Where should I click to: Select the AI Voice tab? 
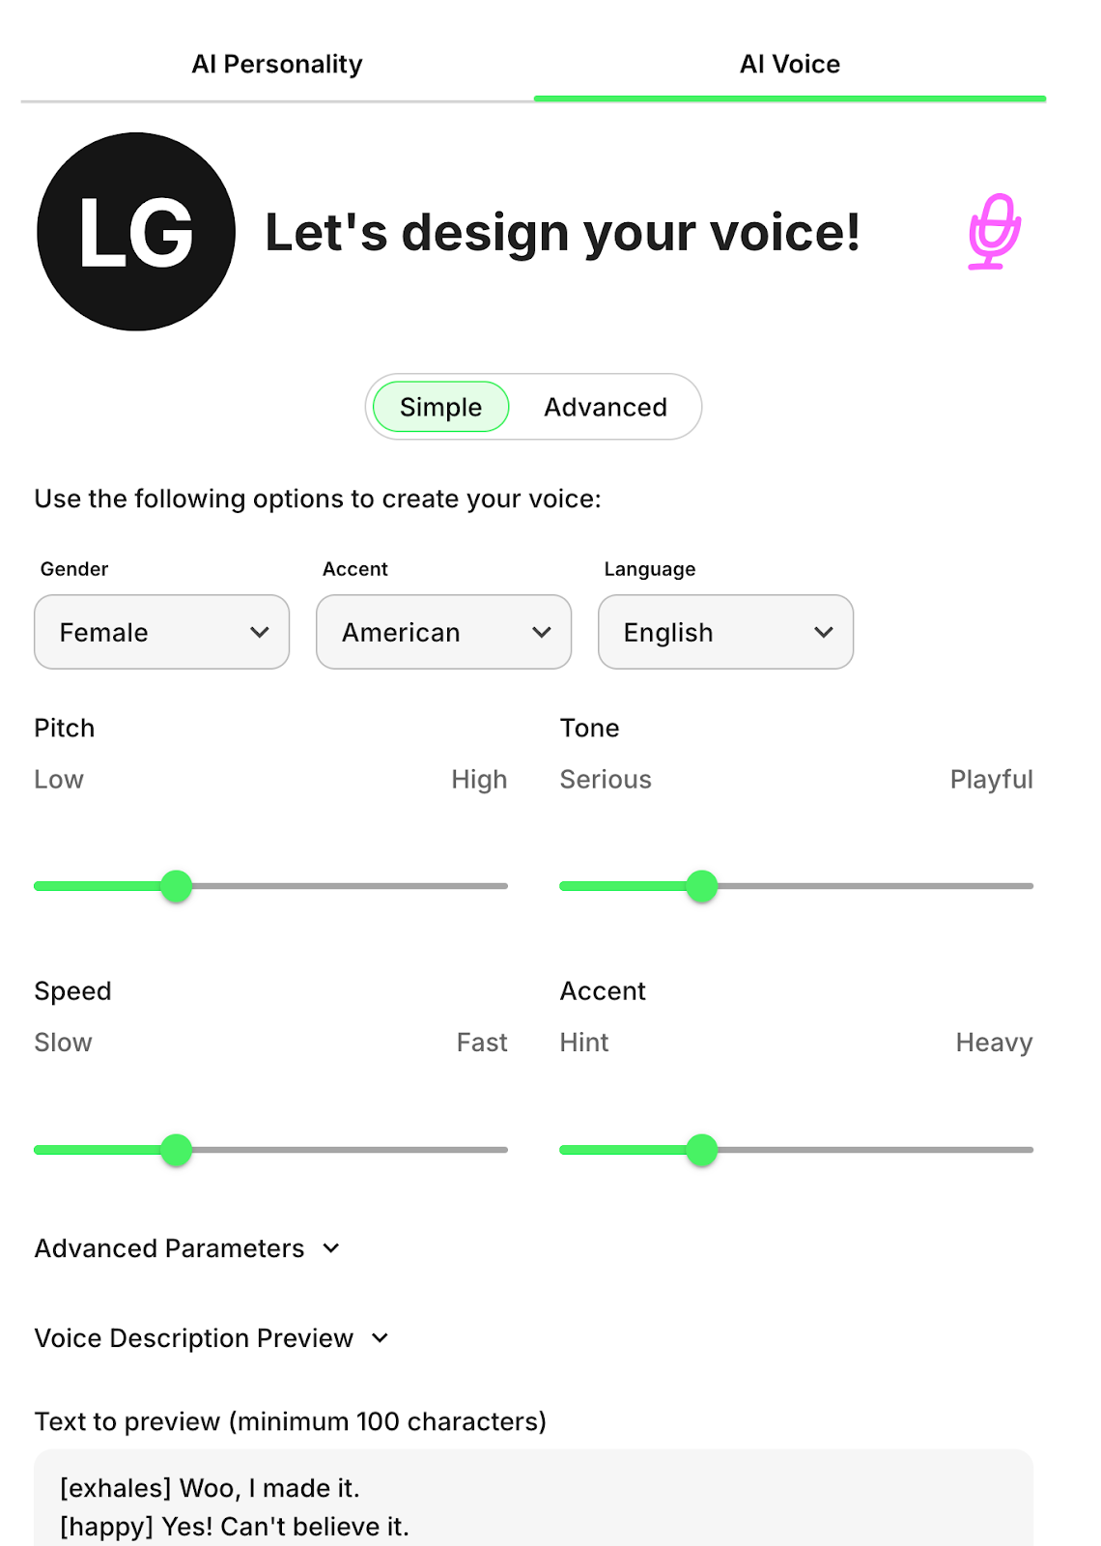789,64
